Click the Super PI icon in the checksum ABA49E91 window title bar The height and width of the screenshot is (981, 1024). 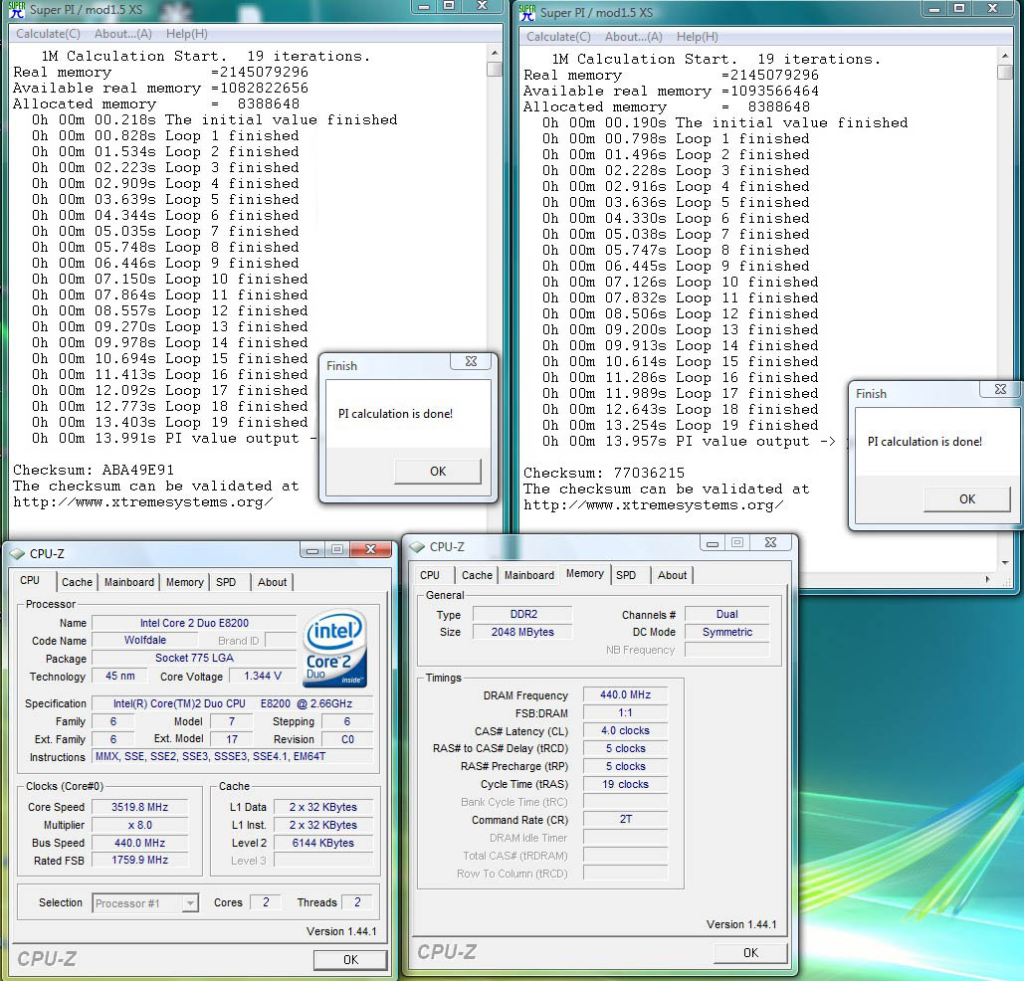(15, 9)
